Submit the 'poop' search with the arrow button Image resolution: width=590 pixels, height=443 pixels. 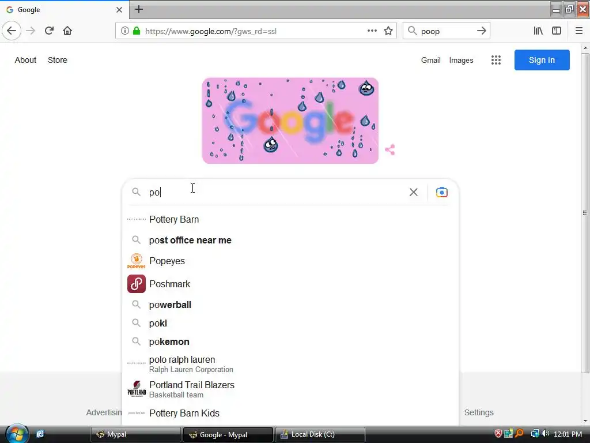481,31
